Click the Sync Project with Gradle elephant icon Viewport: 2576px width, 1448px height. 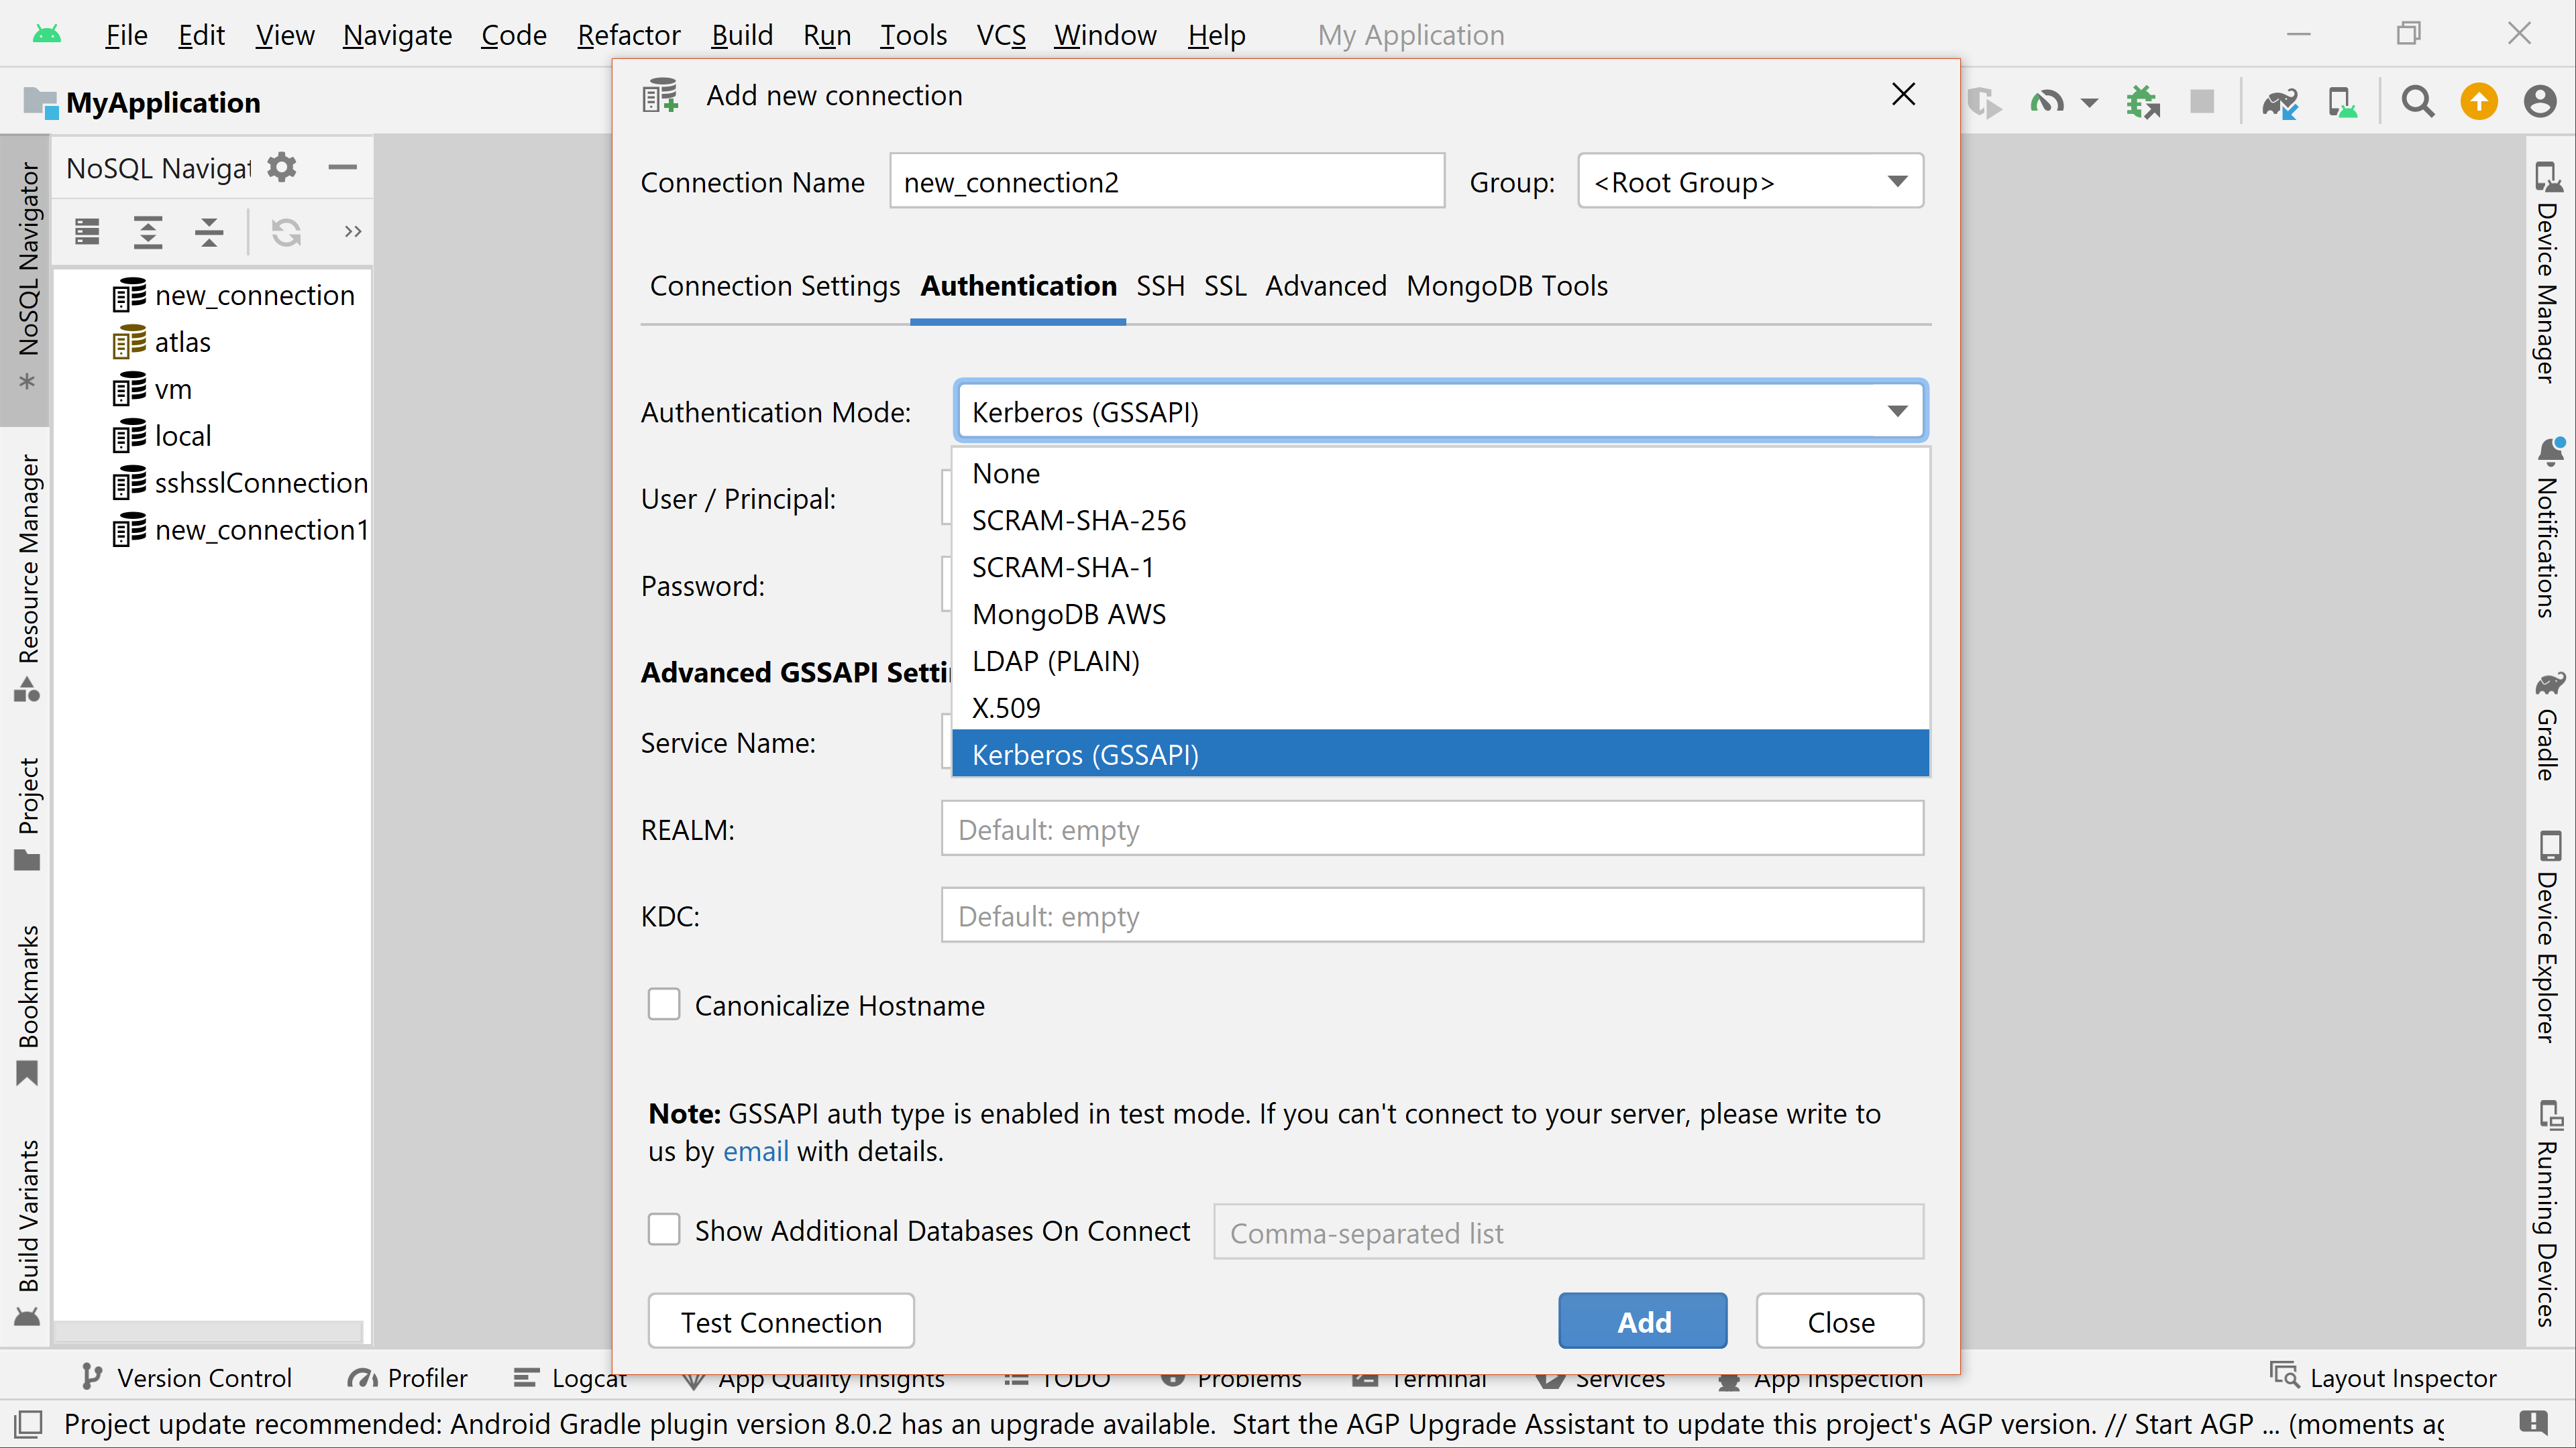point(2279,102)
